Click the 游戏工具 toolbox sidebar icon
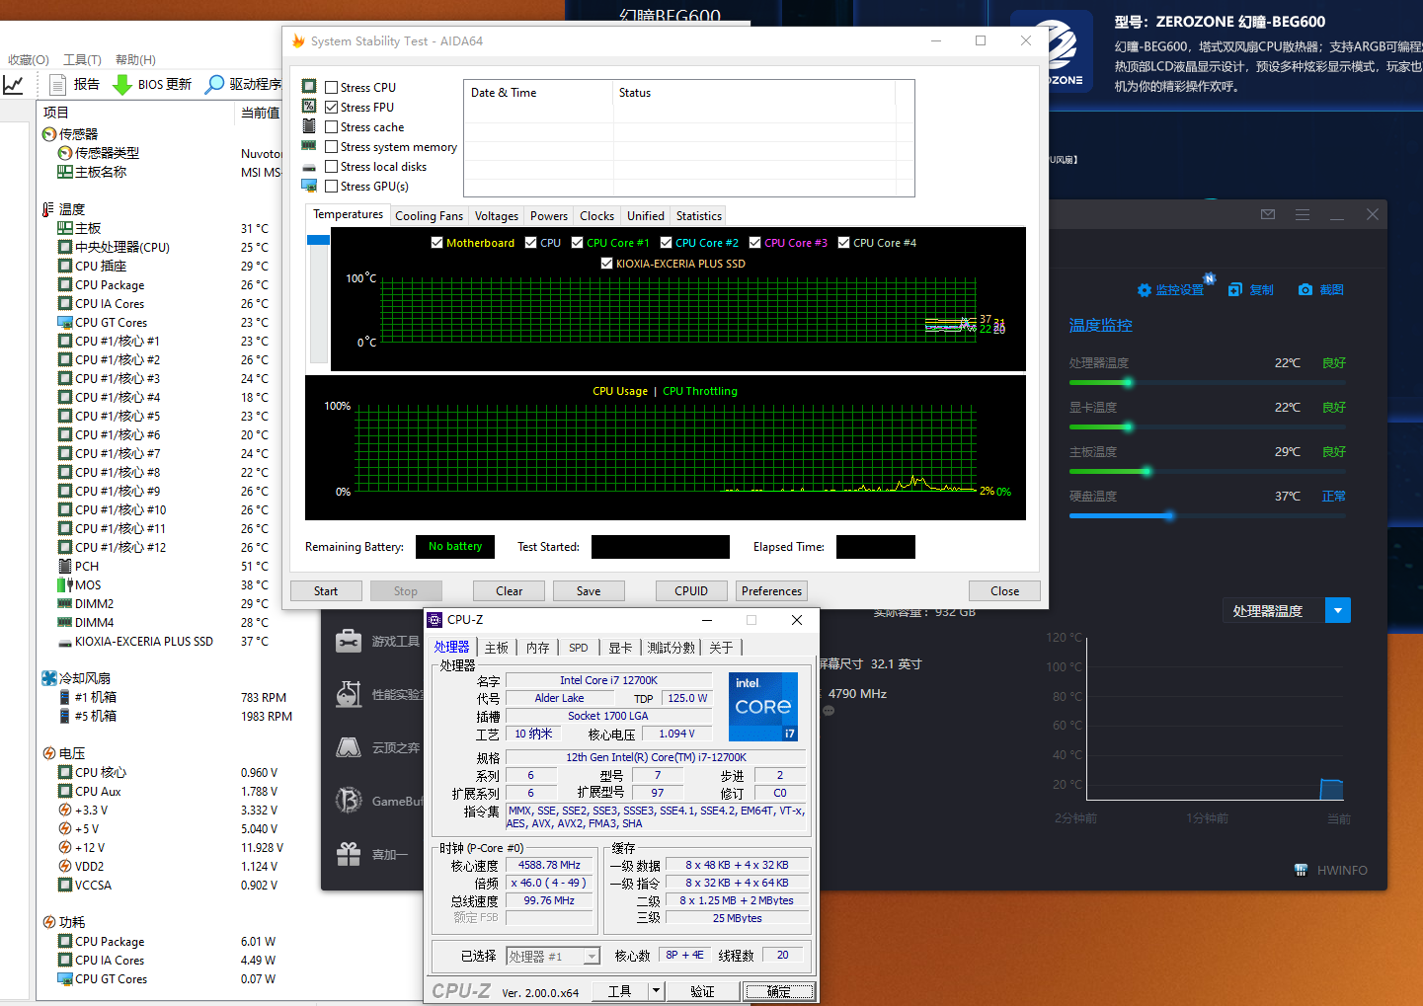 (x=349, y=642)
